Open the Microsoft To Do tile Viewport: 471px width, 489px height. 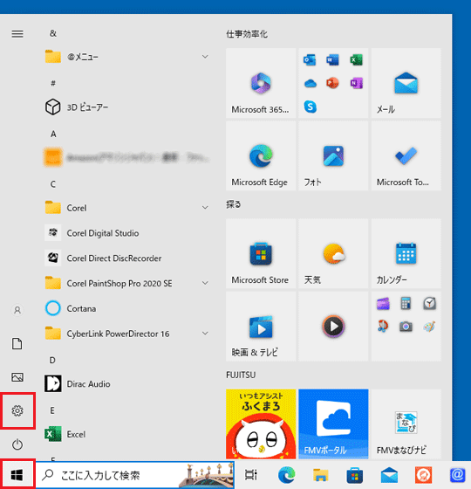(406, 156)
